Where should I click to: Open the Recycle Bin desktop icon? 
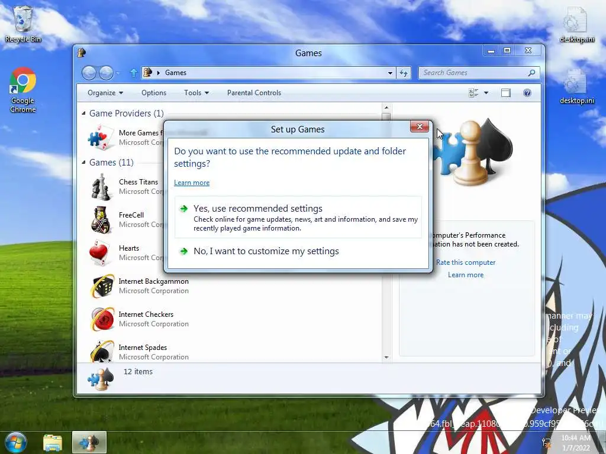coord(23,24)
